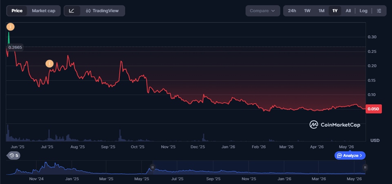Viewport: 392px width, 184px height.
Task: Click the Jan '26 axis label
Action: click(x=228, y=147)
